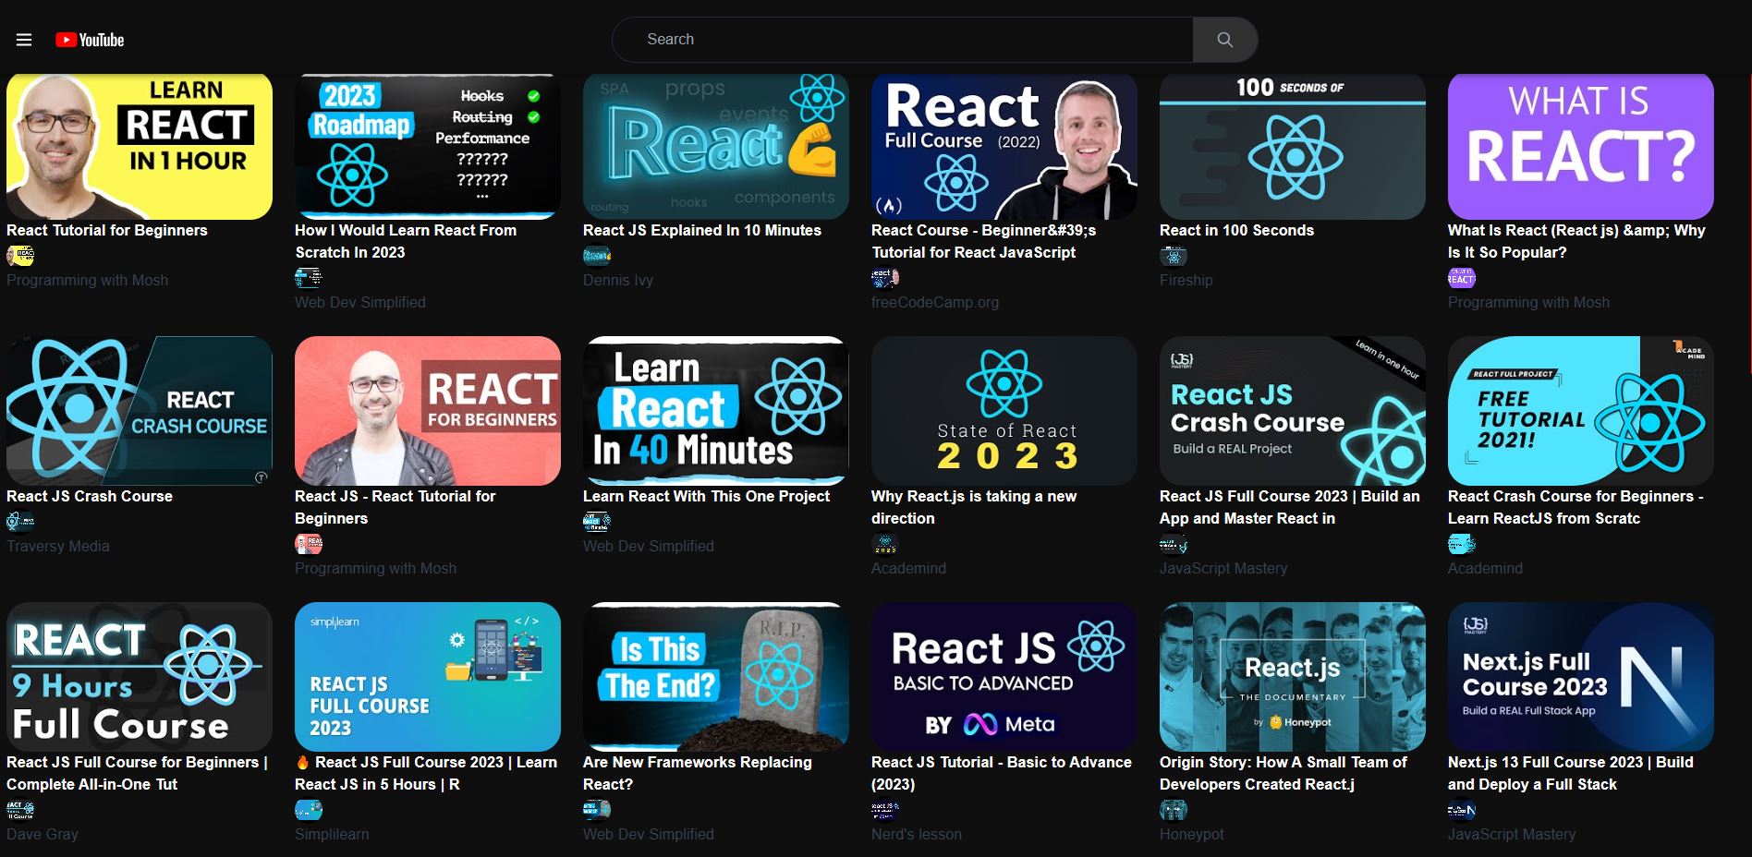Open the hamburger guide menu
The width and height of the screenshot is (1752, 857).
24,40
